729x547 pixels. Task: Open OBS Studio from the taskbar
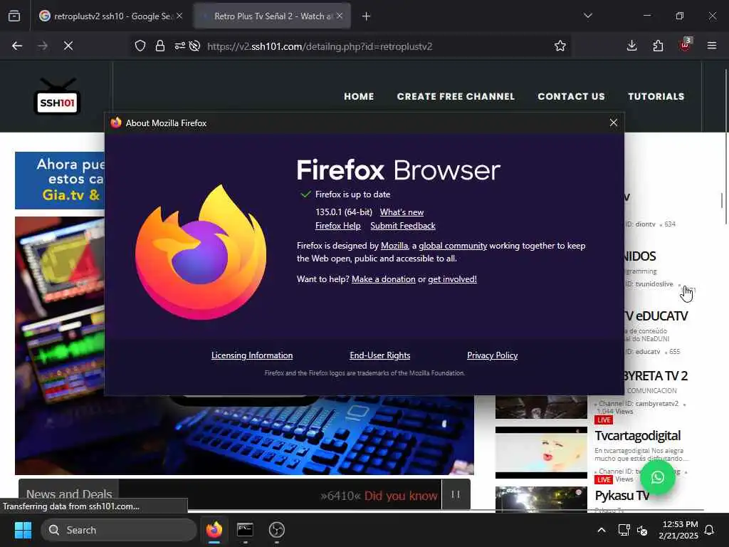(277, 530)
